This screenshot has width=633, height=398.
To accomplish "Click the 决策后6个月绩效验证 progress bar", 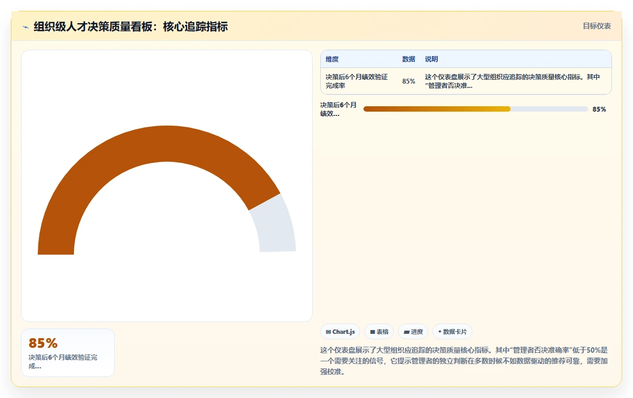I will [476, 109].
